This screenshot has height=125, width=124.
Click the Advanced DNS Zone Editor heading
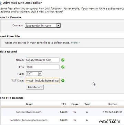[22, 3]
